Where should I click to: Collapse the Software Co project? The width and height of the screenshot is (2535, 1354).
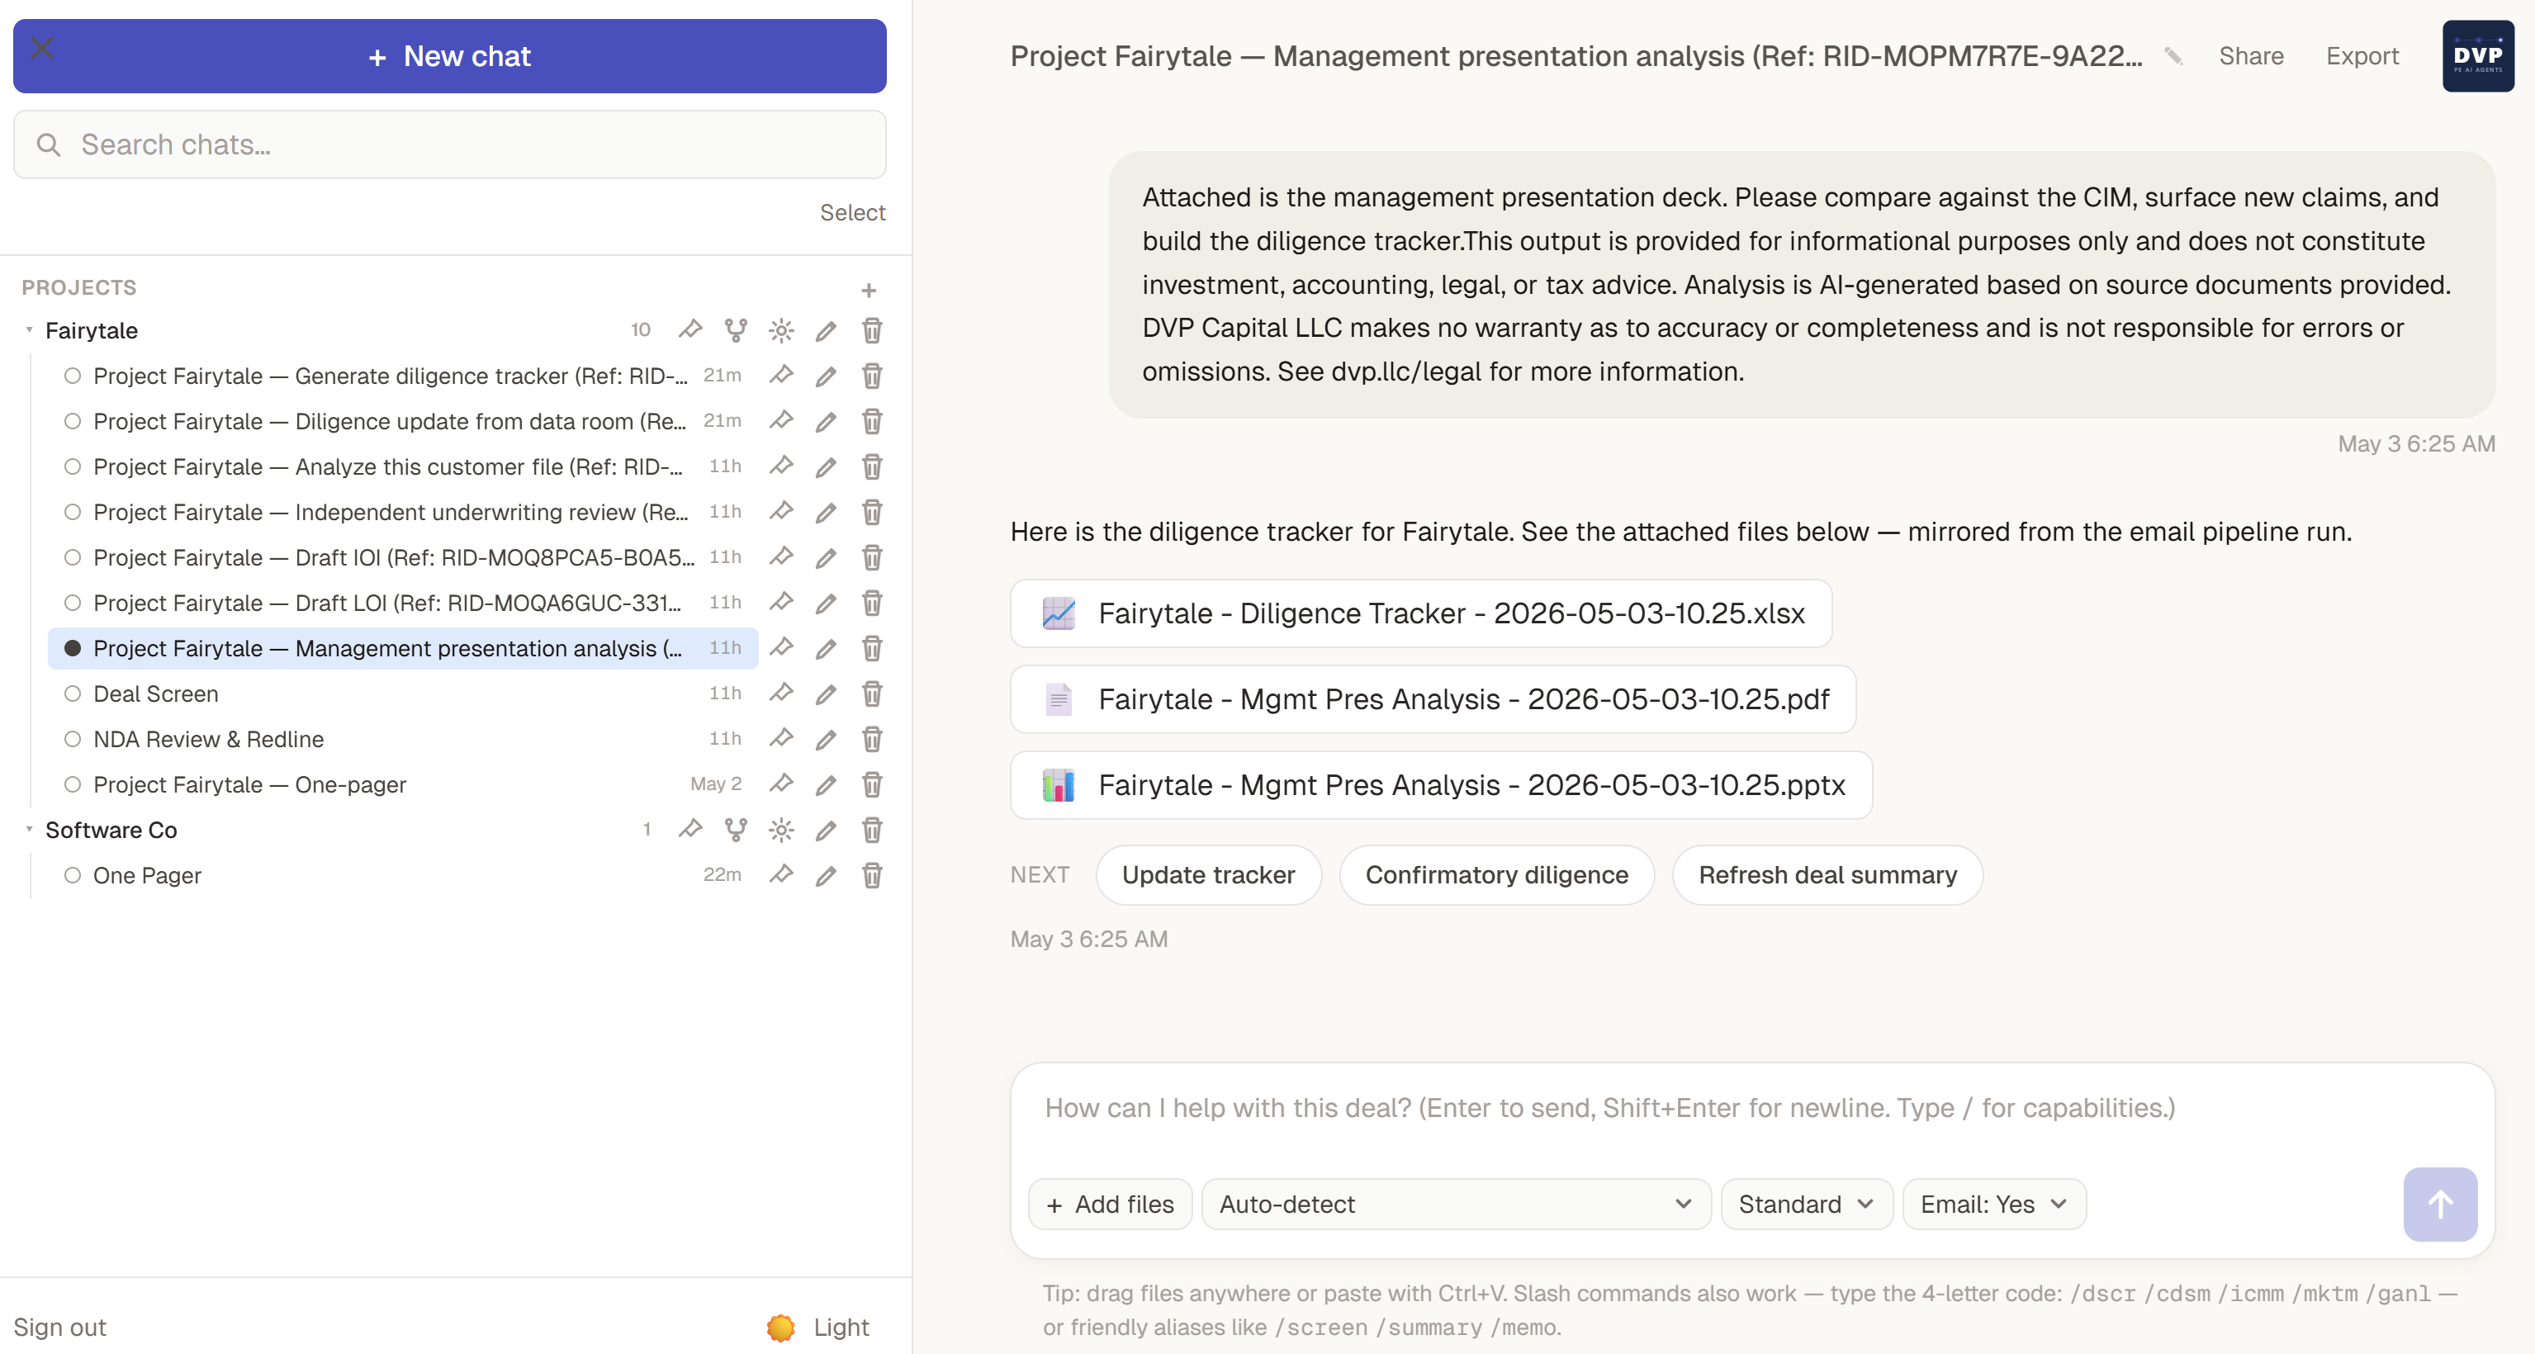pyautogui.click(x=30, y=830)
